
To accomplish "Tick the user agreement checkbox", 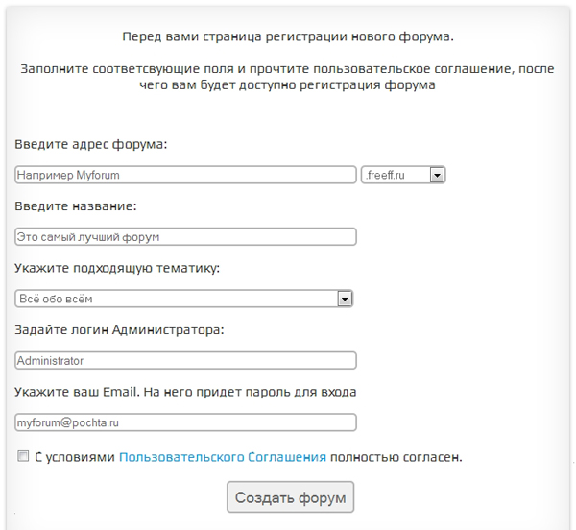I will tap(23, 456).
